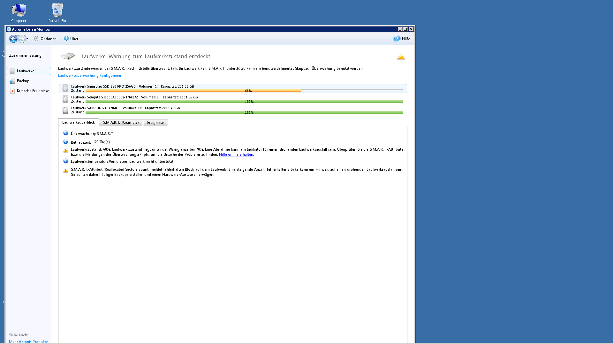Click the yellow warning triangle in header
Screen dimensions: 613x344
(x=401, y=57)
